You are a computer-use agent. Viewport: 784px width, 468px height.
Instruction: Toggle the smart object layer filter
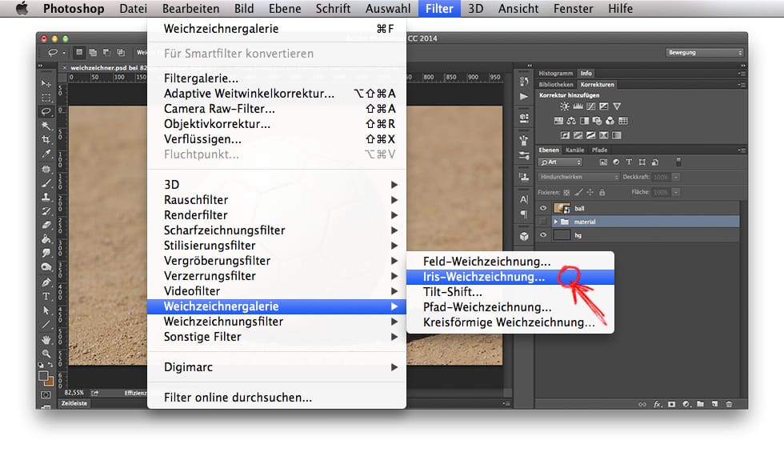pyautogui.click(x=655, y=162)
